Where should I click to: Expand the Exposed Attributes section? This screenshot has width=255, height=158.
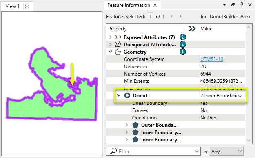(x=111, y=37)
